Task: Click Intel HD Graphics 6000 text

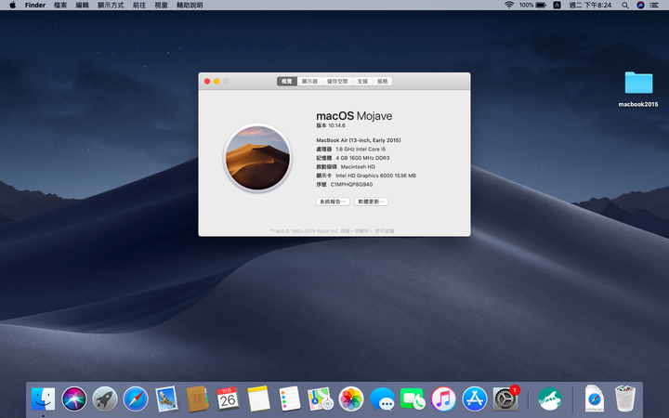Action: click(376, 176)
